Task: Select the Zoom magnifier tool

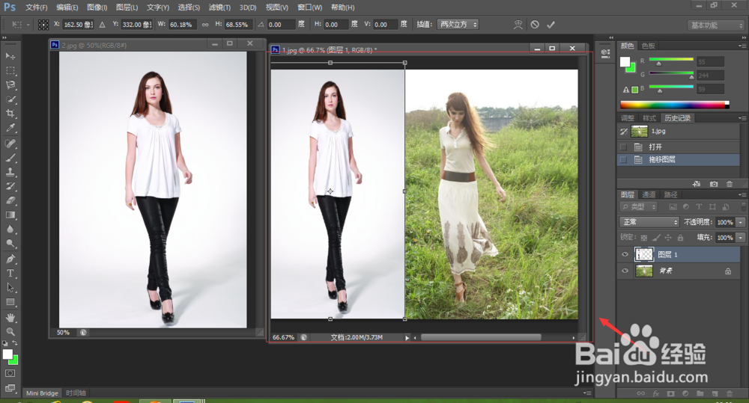Action: pyautogui.click(x=10, y=331)
